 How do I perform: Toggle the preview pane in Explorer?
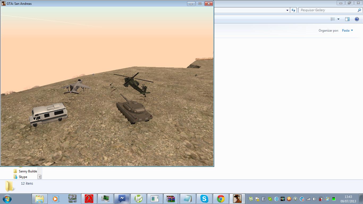coord(347,19)
